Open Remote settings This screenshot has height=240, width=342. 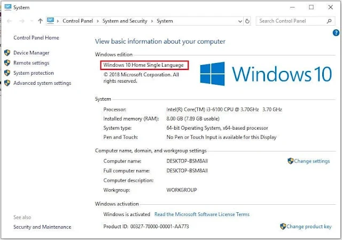coord(32,63)
